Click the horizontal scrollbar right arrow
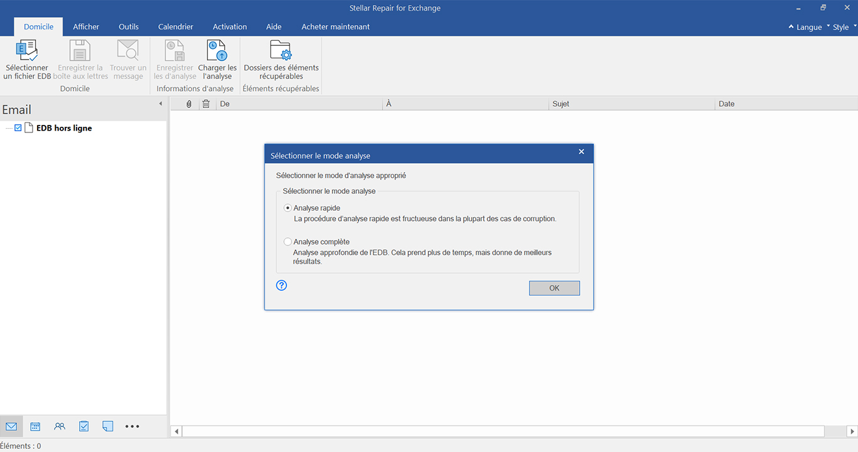Viewport: 858px width, 452px height. (x=852, y=431)
